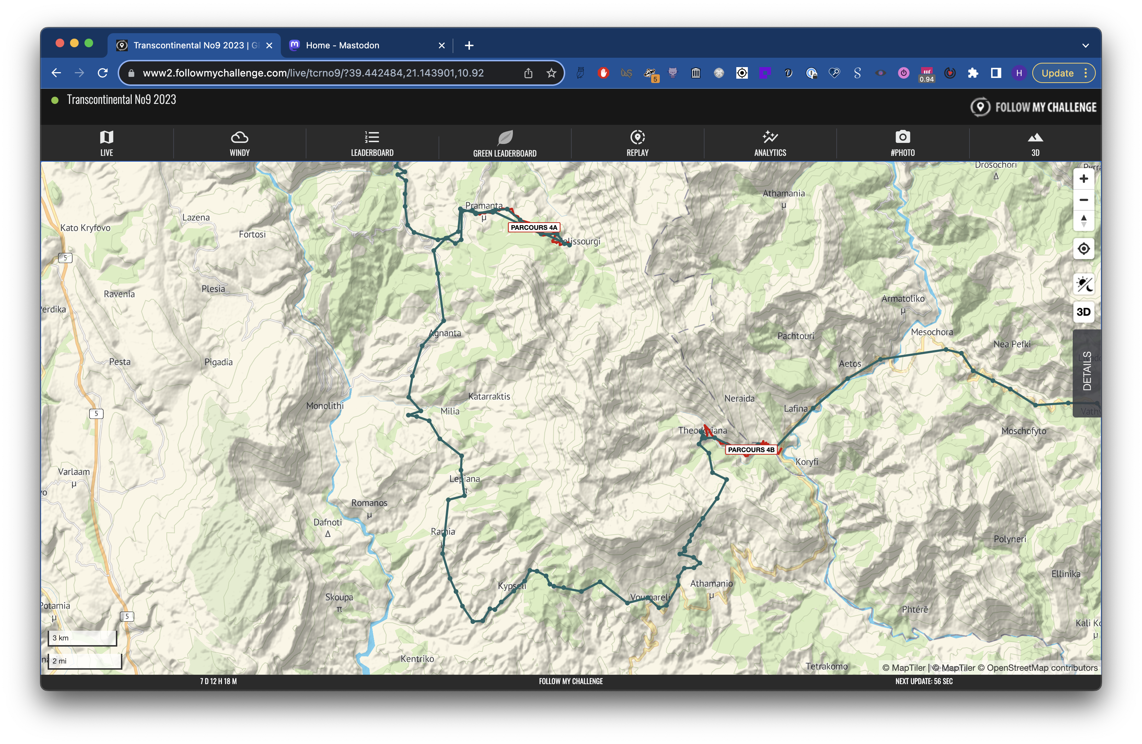Close the Mastodon tab
The height and width of the screenshot is (744, 1142).
coord(441,45)
